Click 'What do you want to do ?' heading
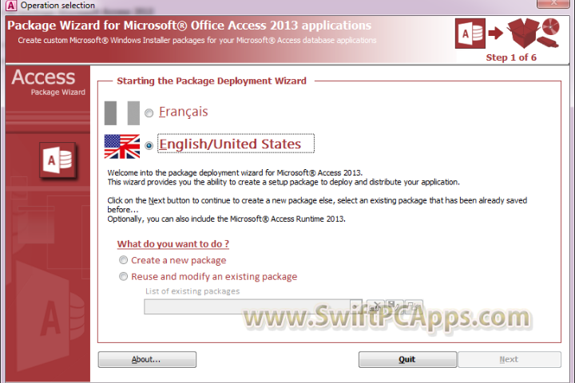Screen dimensions: 575x383 [x=173, y=243]
